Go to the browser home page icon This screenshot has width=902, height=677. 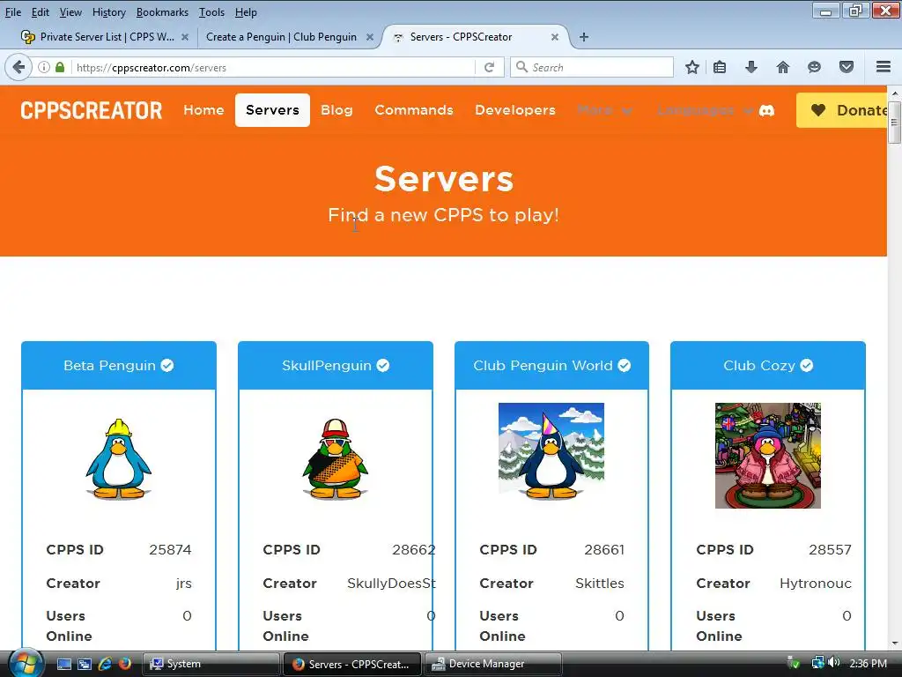[782, 67]
